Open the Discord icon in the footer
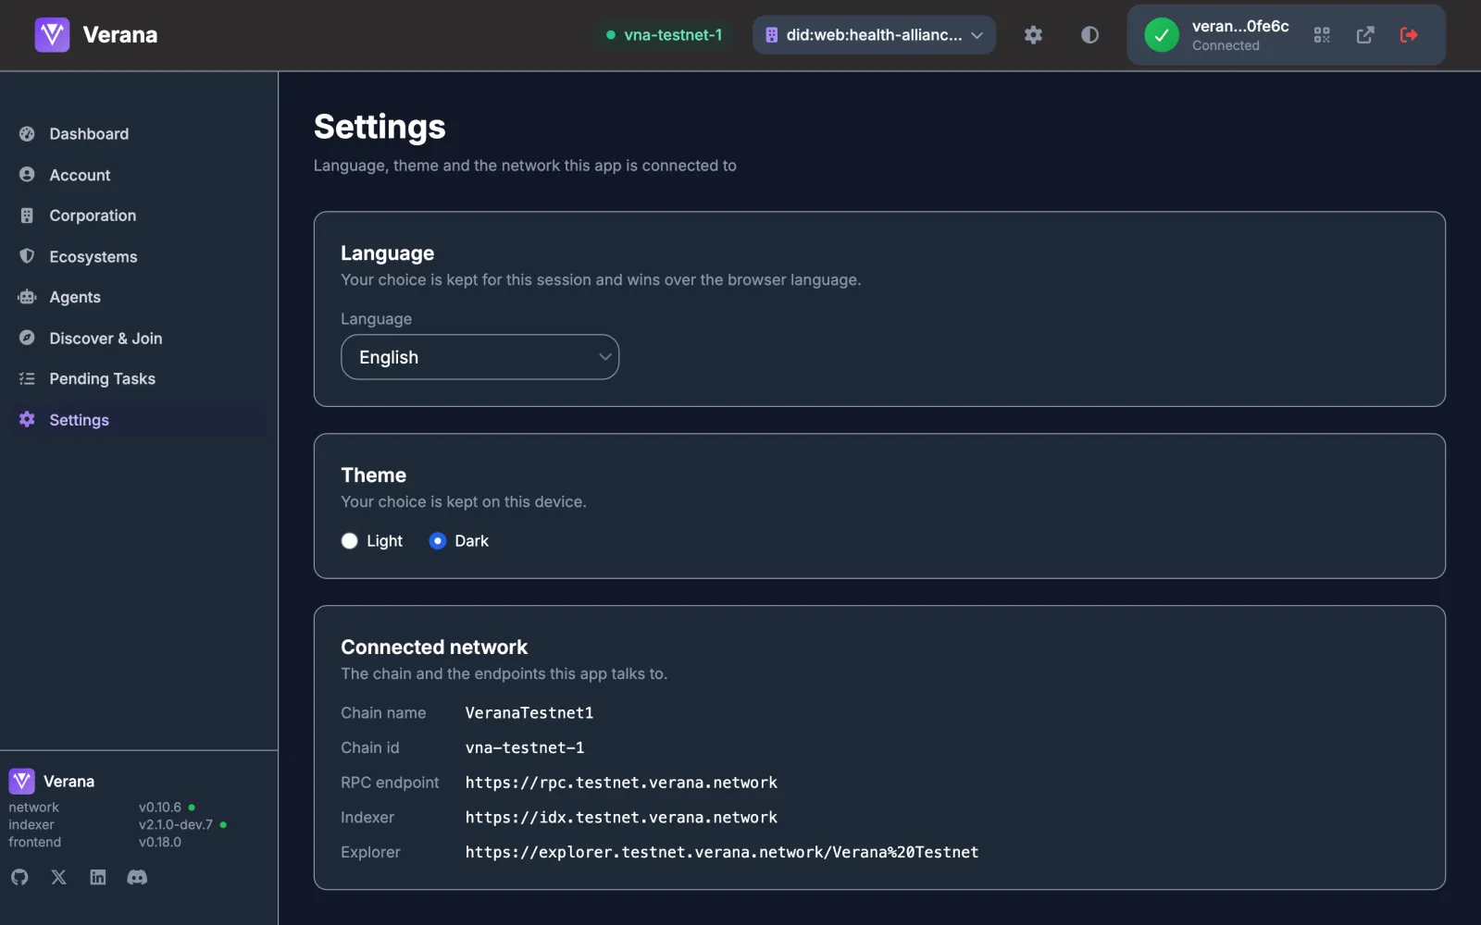Viewport: 1481px width, 925px height. 137,877
